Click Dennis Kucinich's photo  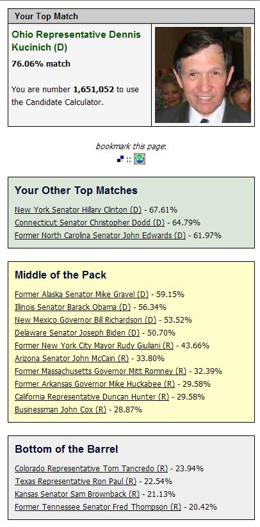pos(203,75)
